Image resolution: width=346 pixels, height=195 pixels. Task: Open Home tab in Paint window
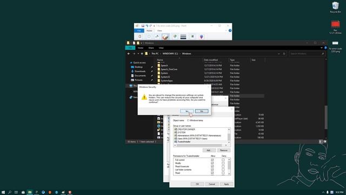(149, 31)
